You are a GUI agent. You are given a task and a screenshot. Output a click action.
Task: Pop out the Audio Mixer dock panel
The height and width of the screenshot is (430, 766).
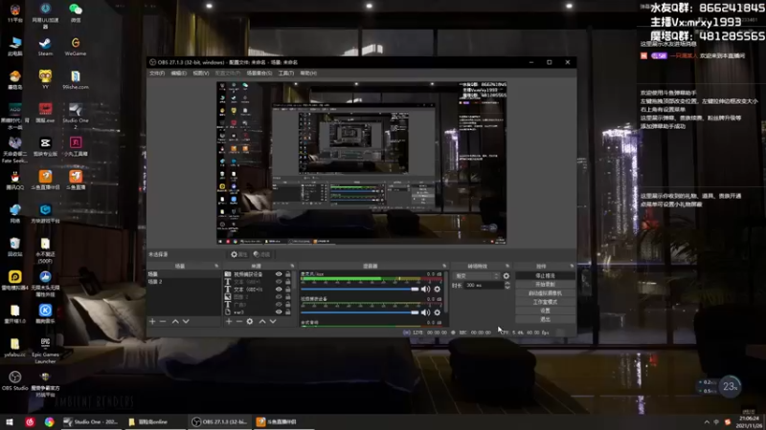[444, 267]
